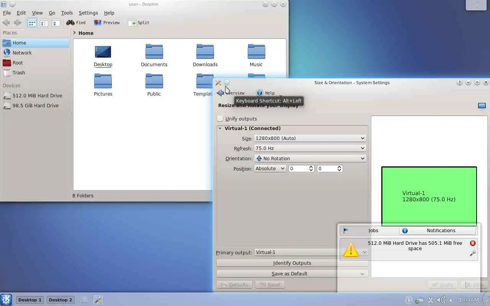This screenshot has width=490, height=306.
Task: Select Root in Places panel
Action: click(36, 63)
